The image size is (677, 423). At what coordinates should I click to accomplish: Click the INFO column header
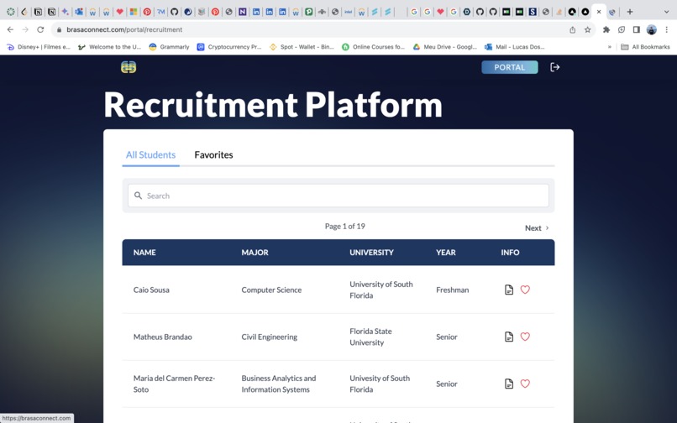tap(510, 253)
